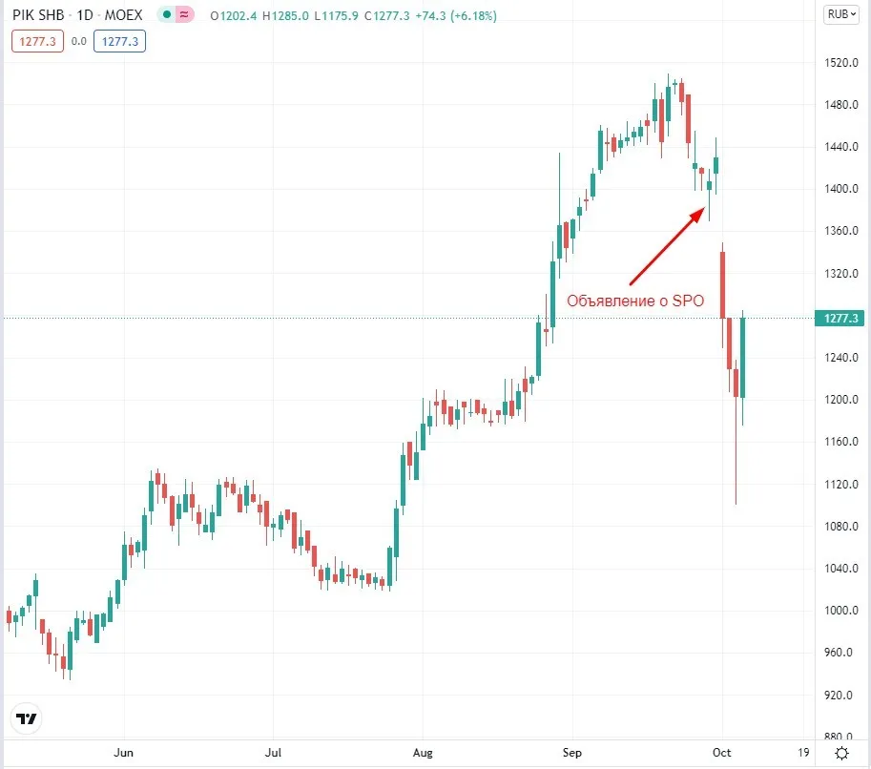Image resolution: width=871 pixels, height=769 pixels.
Task: Click the red sell price 1277.3 box
Action: pyautogui.click(x=38, y=41)
